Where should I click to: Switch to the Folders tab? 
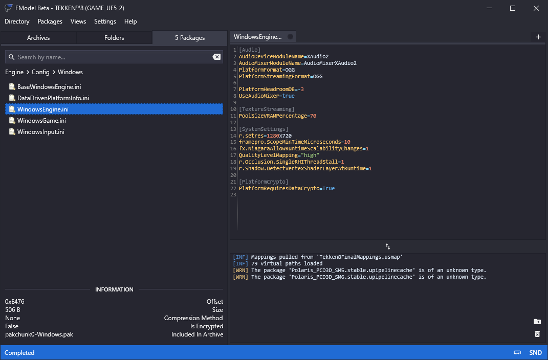pyautogui.click(x=114, y=38)
